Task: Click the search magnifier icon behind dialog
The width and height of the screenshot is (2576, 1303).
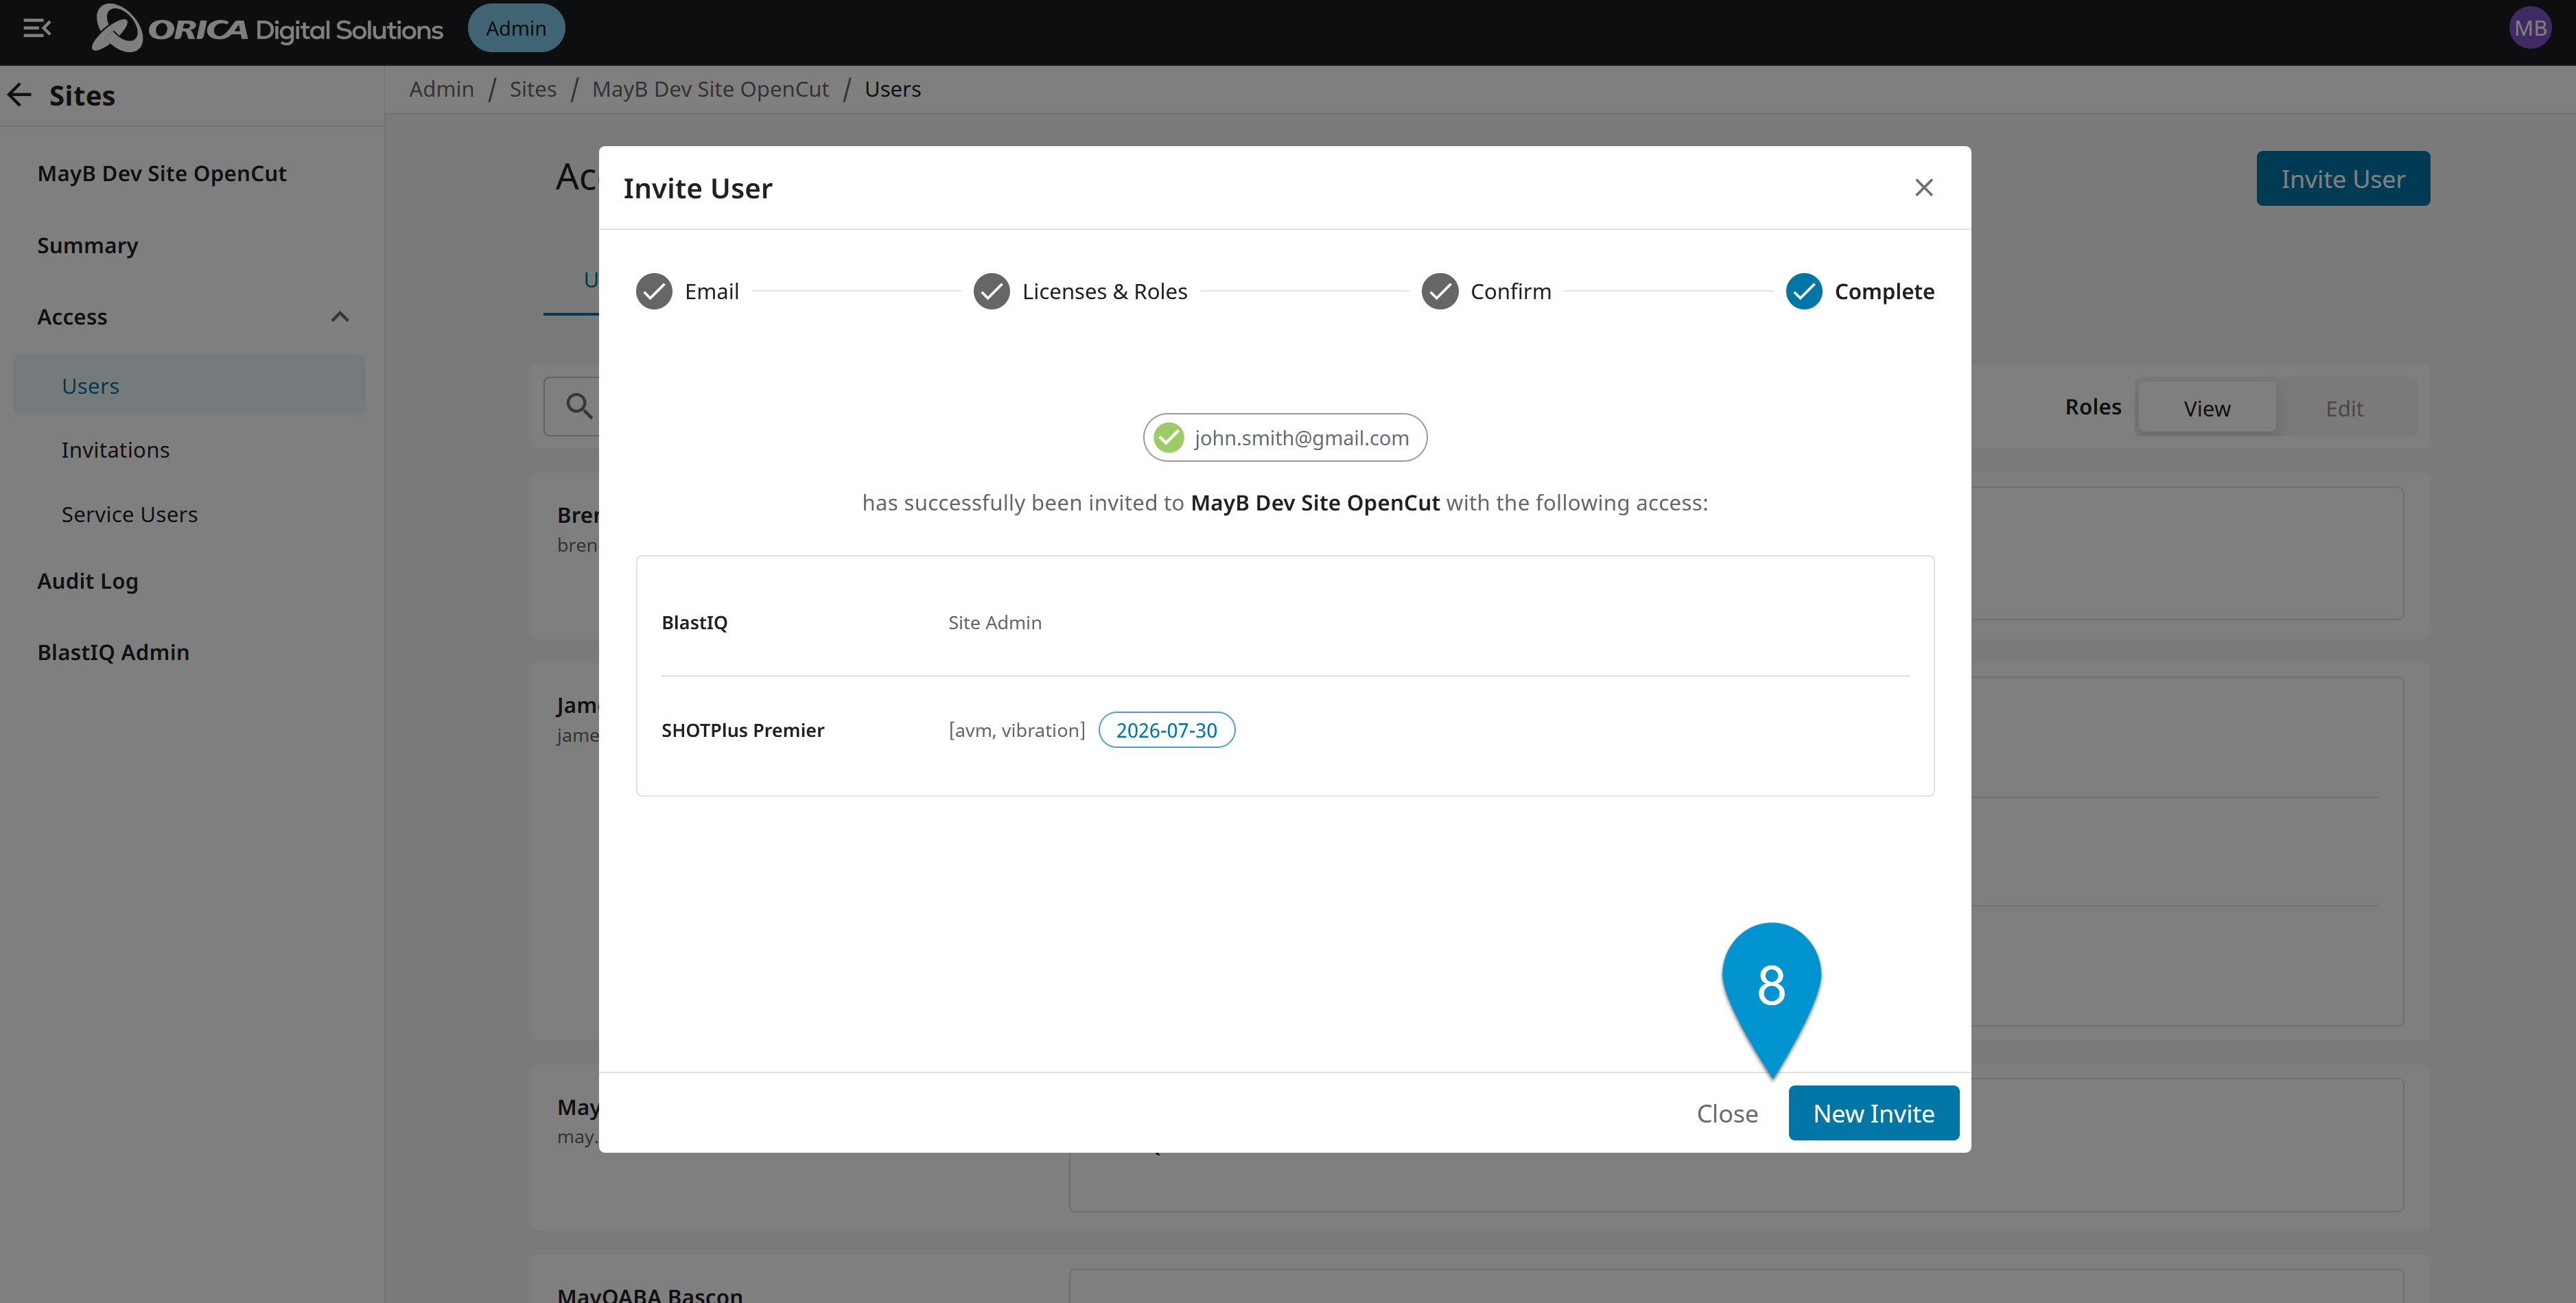Action: tap(579, 406)
